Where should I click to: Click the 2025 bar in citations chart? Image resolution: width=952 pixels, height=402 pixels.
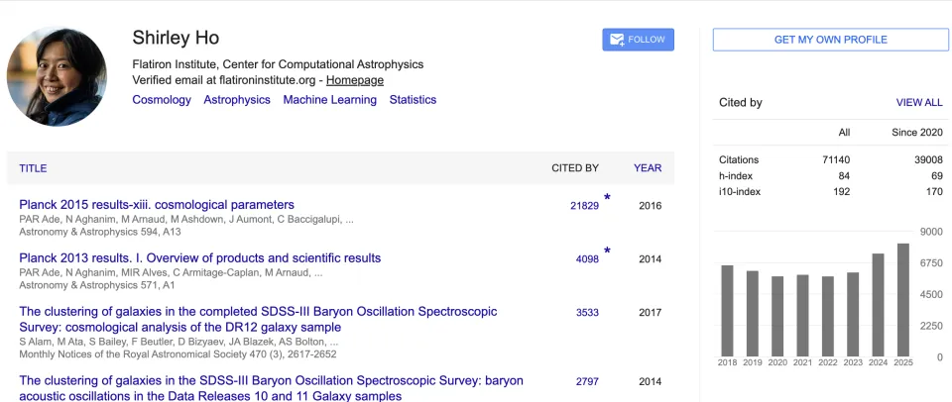[902, 299]
